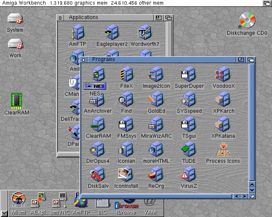Select the SuperDuper drawer icon
This screenshot has height=217, width=272.
pyautogui.click(x=188, y=74)
